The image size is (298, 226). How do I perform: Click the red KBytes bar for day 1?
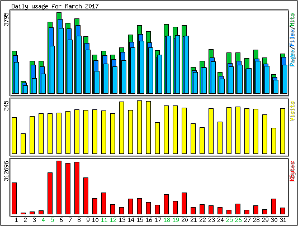point(14,199)
